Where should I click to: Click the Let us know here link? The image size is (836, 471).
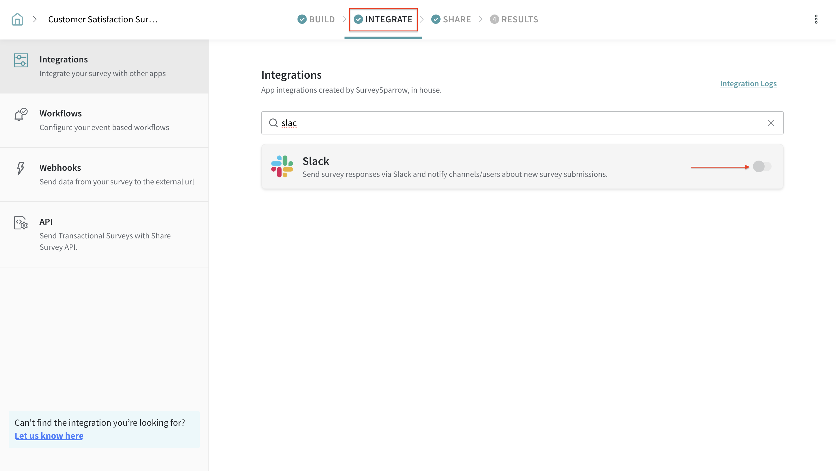coord(49,436)
